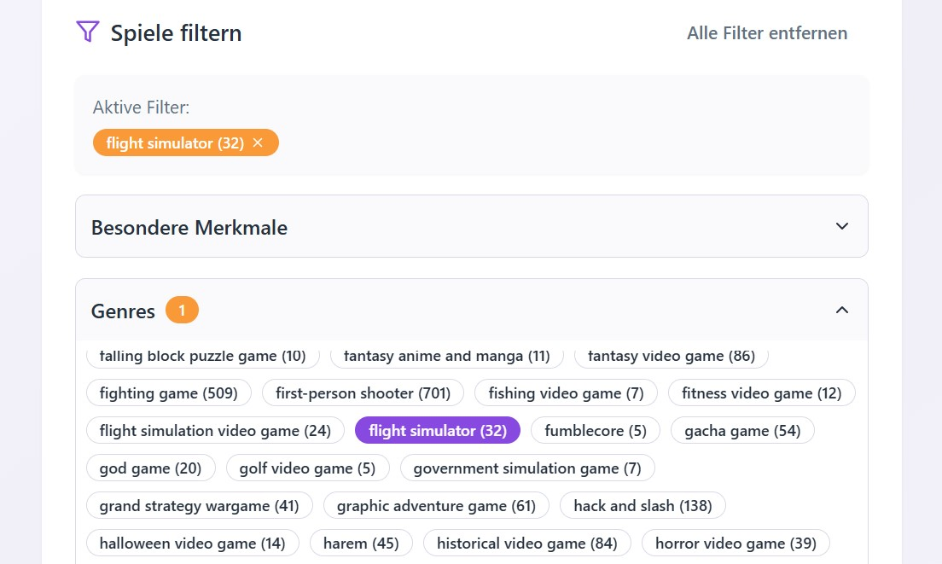Enable the harem genre filter
This screenshot has width=942, height=564.
tap(361, 543)
